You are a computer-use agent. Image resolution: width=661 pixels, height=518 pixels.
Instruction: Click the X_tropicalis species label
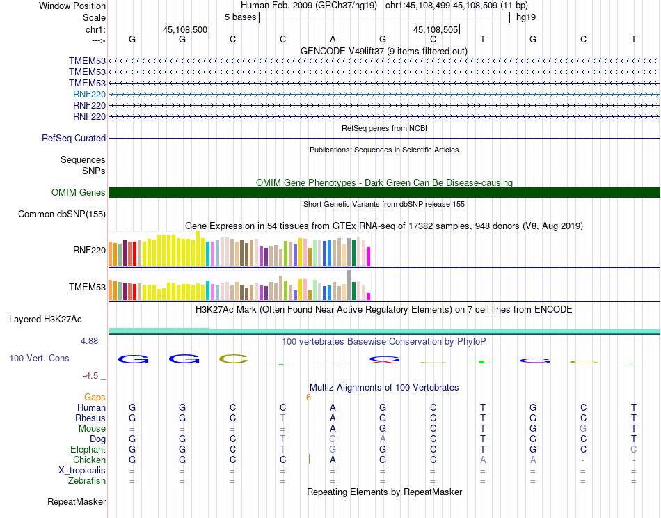point(82,471)
